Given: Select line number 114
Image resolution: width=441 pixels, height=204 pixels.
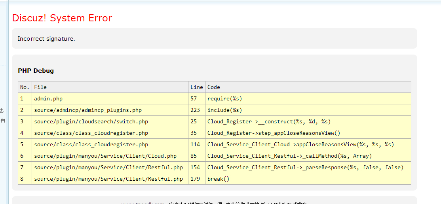Looking at the screenshot, I should [197, 144].
